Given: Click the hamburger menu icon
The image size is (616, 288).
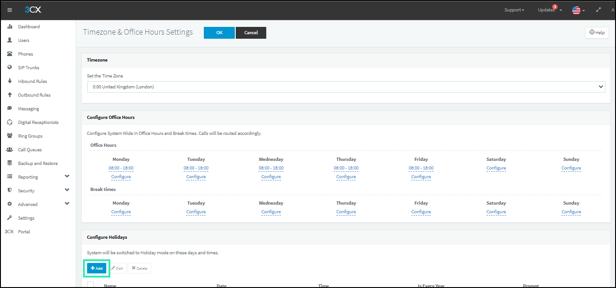Looking at the screenshot, I should point(9,10).
